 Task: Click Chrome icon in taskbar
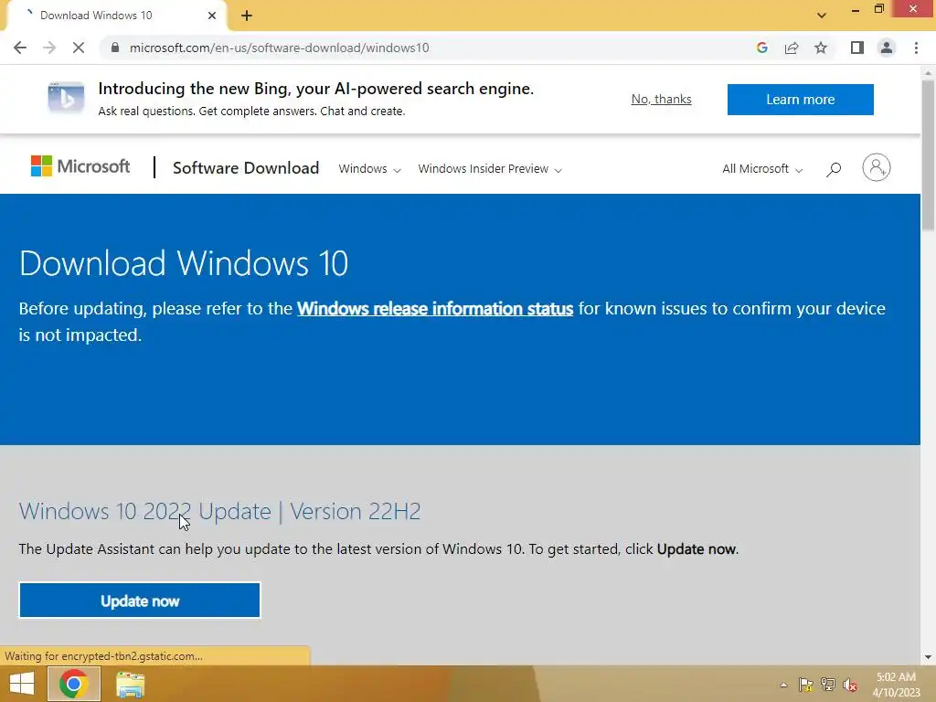point(74,684)
